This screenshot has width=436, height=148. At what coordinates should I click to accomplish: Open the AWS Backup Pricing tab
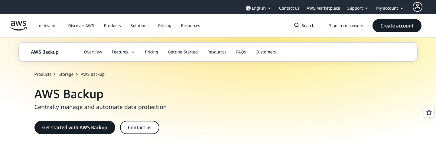pos(151,52)
